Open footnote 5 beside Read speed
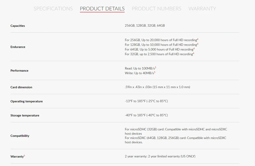This screenshot has width=255, height=166. (x=156, y=67)
